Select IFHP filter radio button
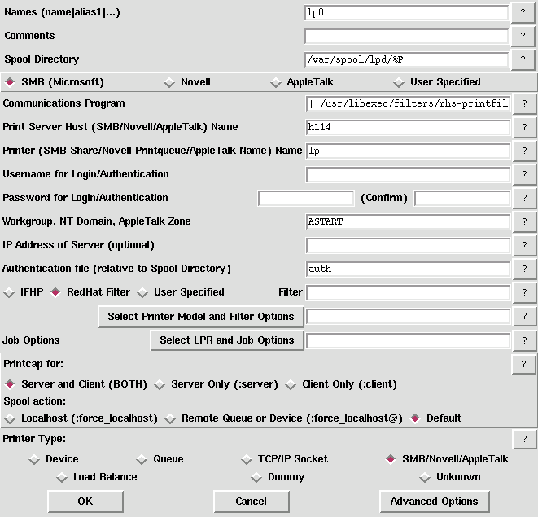Screen dimensions: 538x517 coord(10,292)
